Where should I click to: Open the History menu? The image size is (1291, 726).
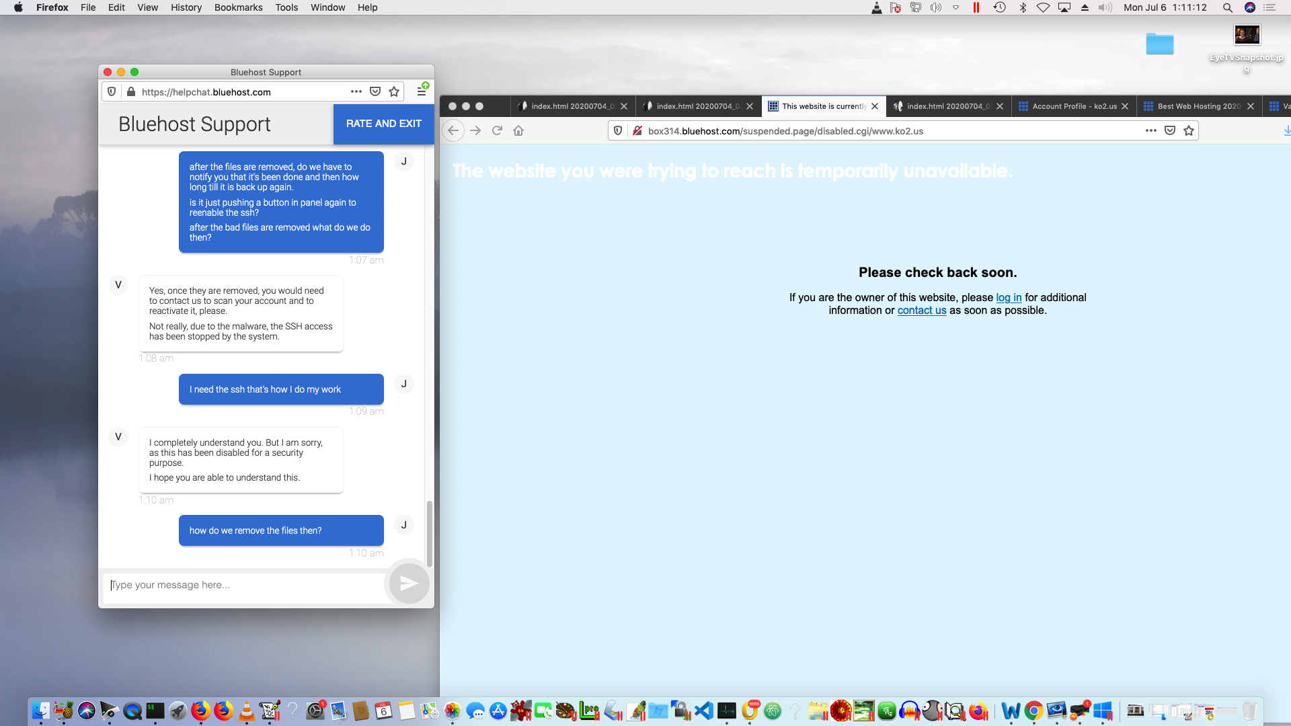click(186, 7)
